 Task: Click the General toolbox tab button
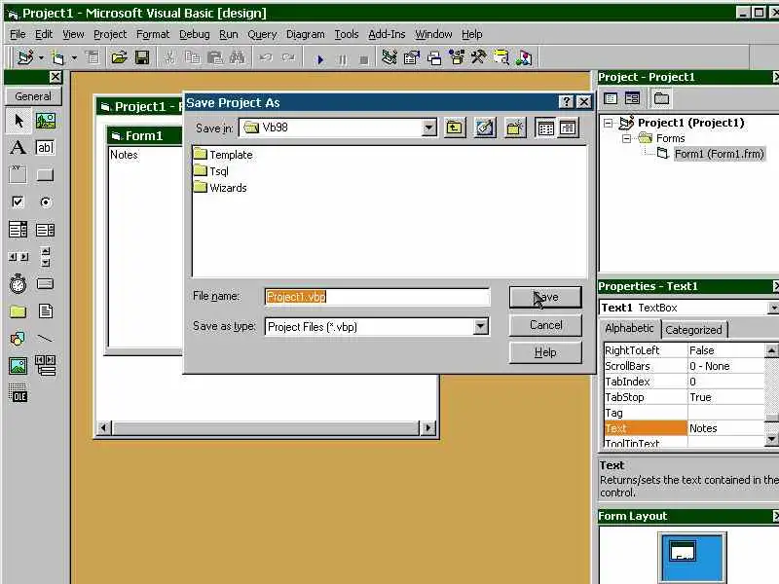[33, 96]
